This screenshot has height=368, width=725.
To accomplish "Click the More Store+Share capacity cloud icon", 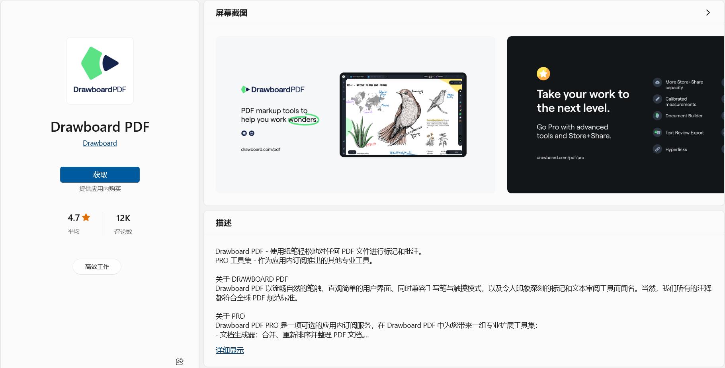I will click(657, 82).
